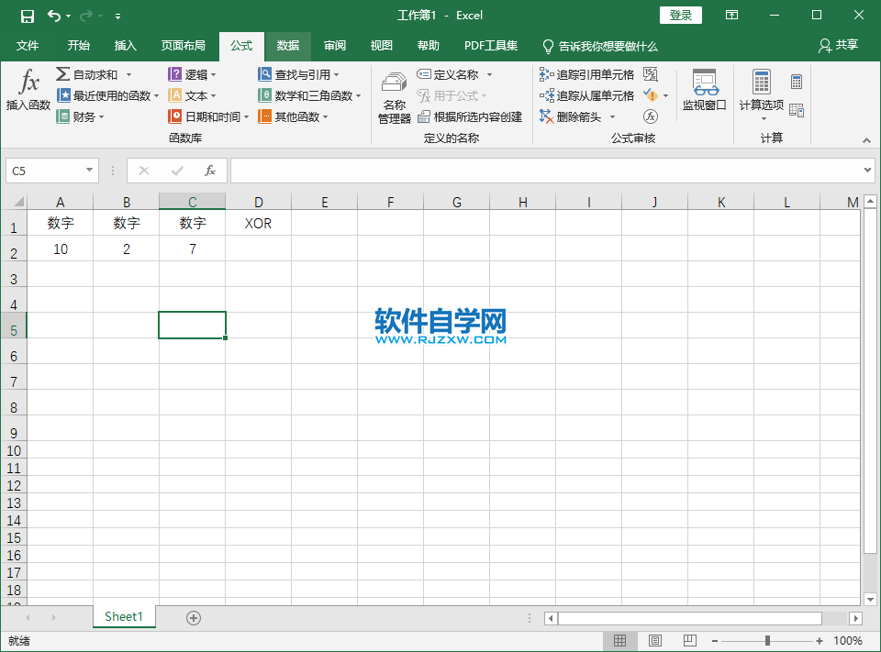Open the Undo history dropdown arrow

(x=69, y=16)
